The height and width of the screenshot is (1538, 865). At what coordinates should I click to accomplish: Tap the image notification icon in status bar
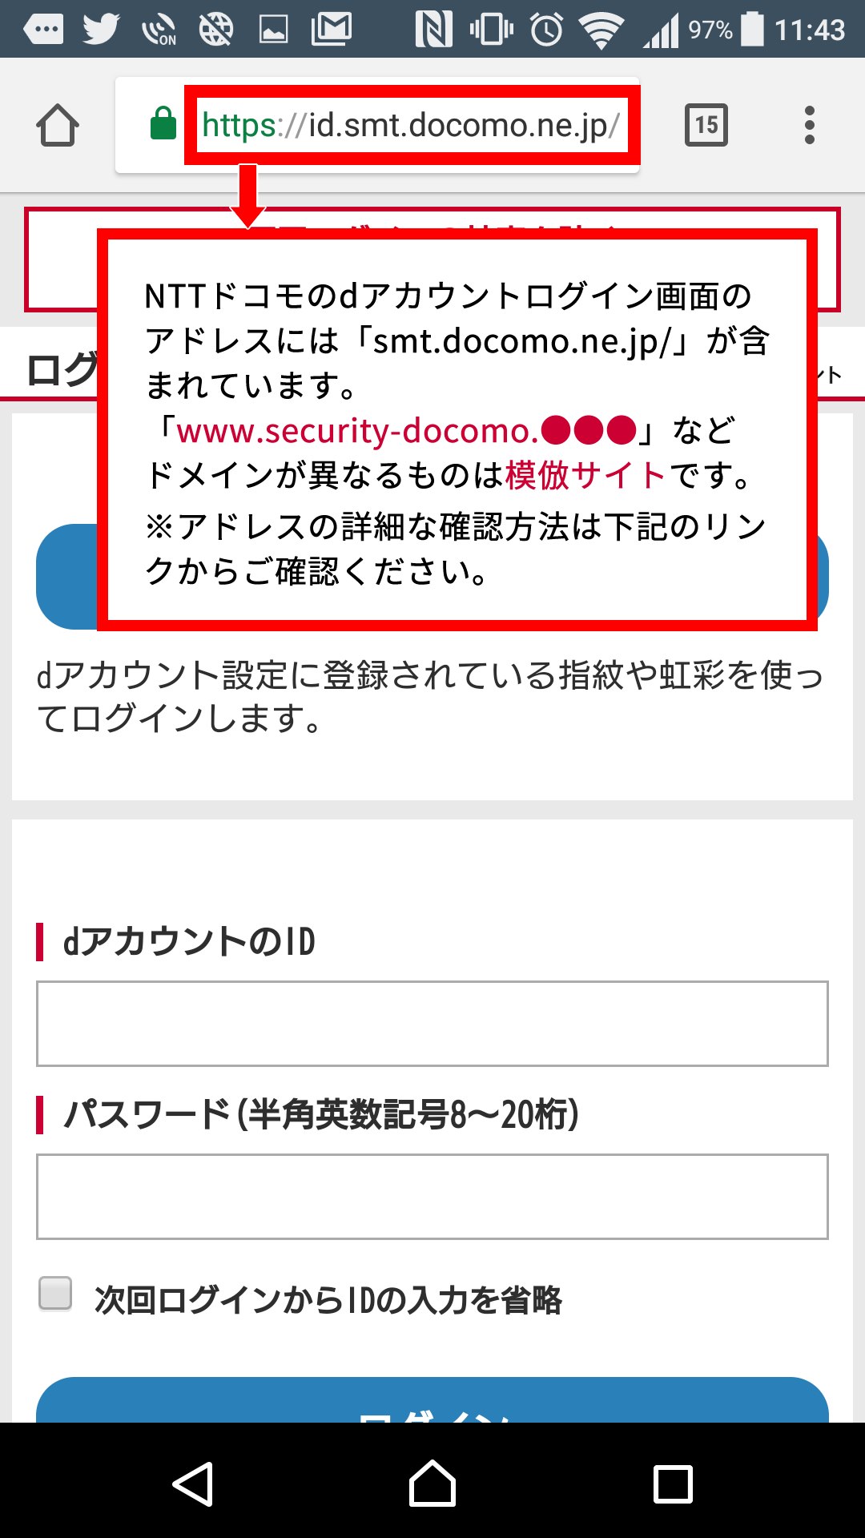click(274, 30)
